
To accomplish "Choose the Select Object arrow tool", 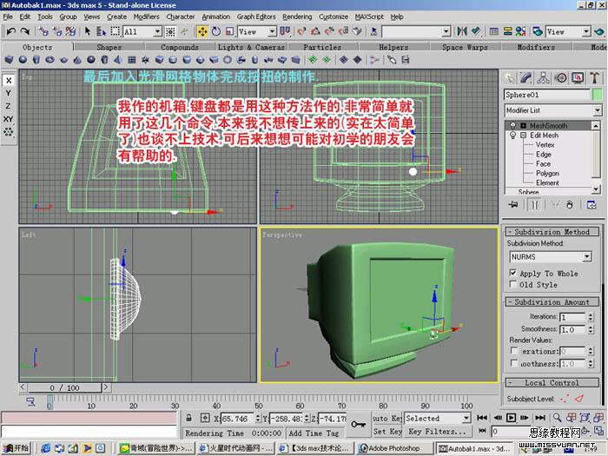I will coord(88,31).
